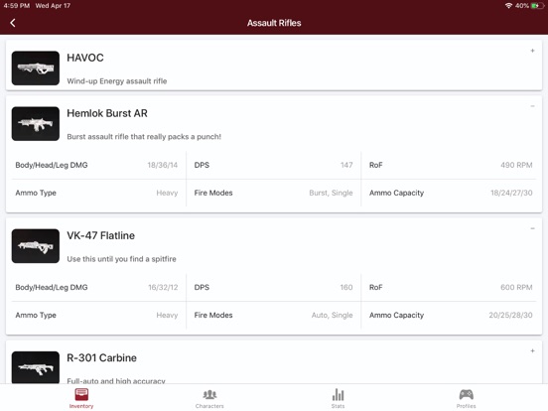This screenshot has height=411, width=548.
Task: Go back using the header arrow
Action: click(x=13, y=23)
